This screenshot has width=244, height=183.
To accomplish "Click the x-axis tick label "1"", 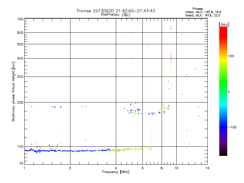I will (24, 168).
